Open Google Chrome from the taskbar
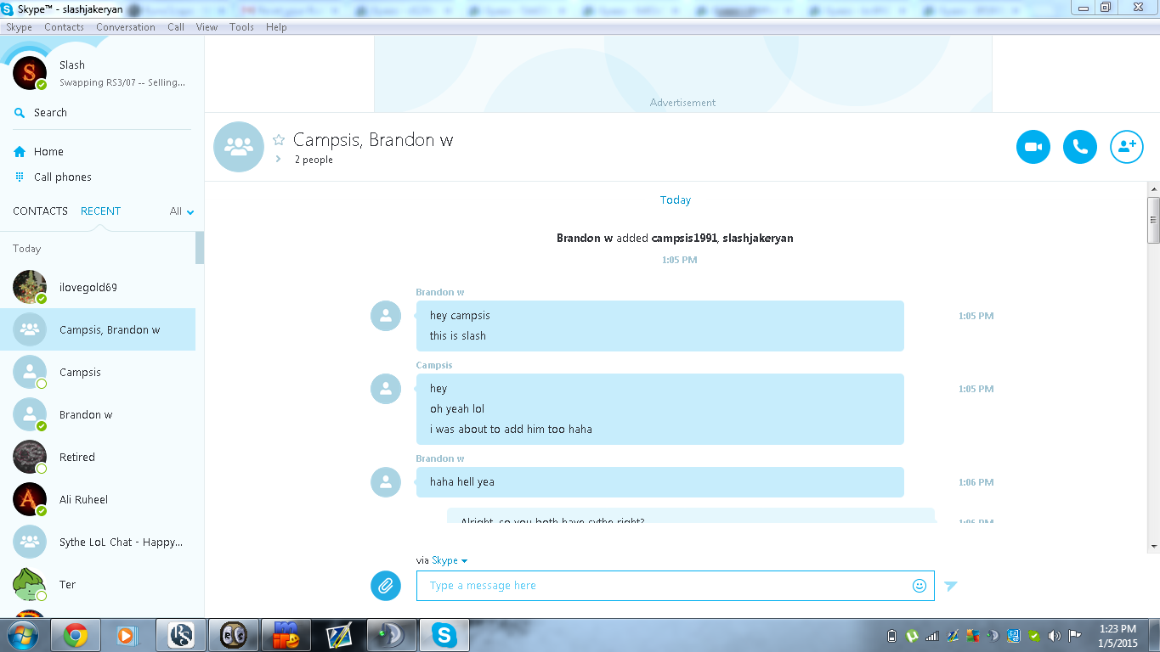This screenshot has height=652, width=1160. pyautogui.click(x=76, y=635)
